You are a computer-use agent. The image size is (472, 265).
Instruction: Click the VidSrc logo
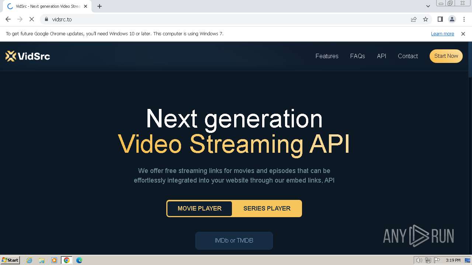tap(28, 56)
